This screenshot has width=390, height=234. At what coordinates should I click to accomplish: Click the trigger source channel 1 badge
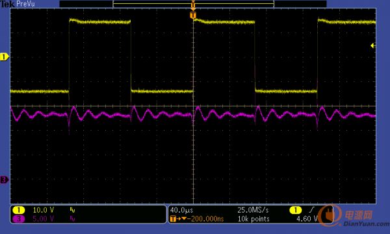pos(295,210)
